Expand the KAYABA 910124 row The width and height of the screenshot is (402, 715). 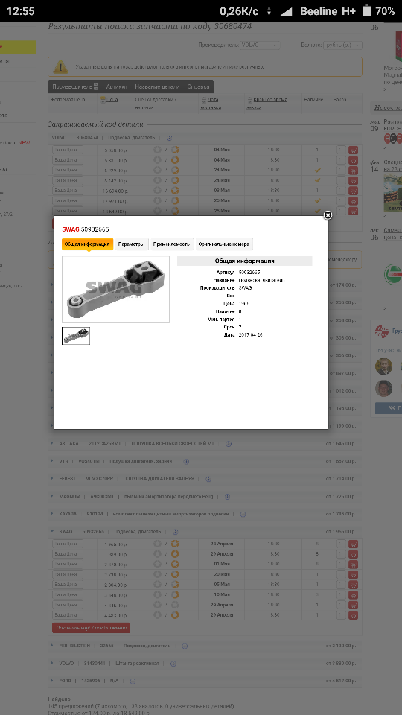[52, 513]
